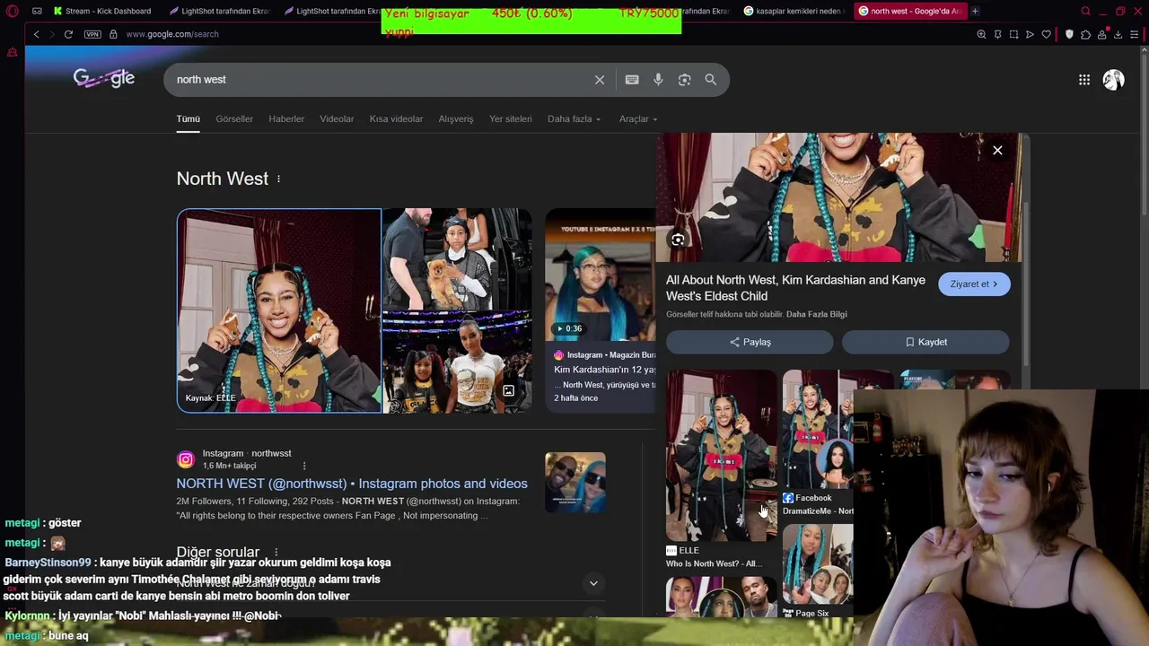Viewport: 1149px width, 646px height.
Task: Open three-dot menu beside North West heading
Action: click(278, 179)
